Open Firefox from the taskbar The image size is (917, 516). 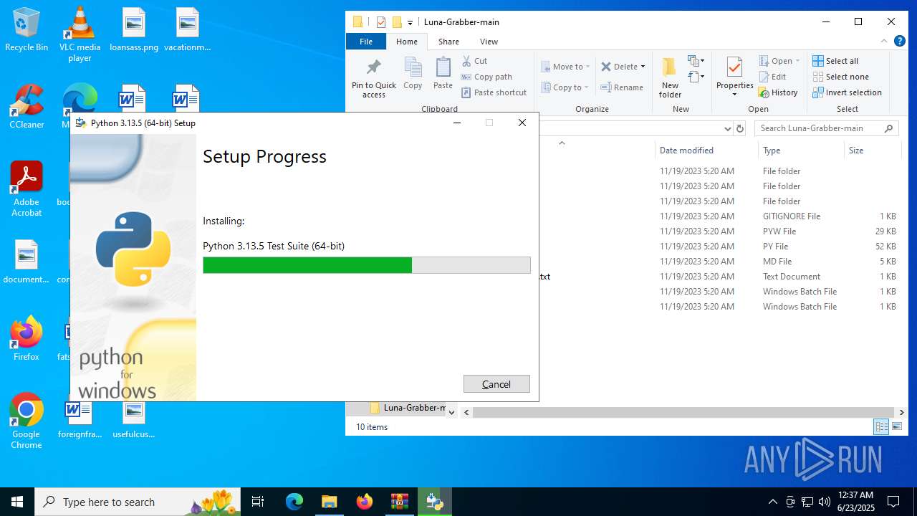coord(365,502)
